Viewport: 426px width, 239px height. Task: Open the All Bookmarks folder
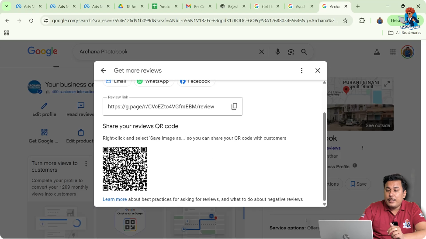pos(405,33)
